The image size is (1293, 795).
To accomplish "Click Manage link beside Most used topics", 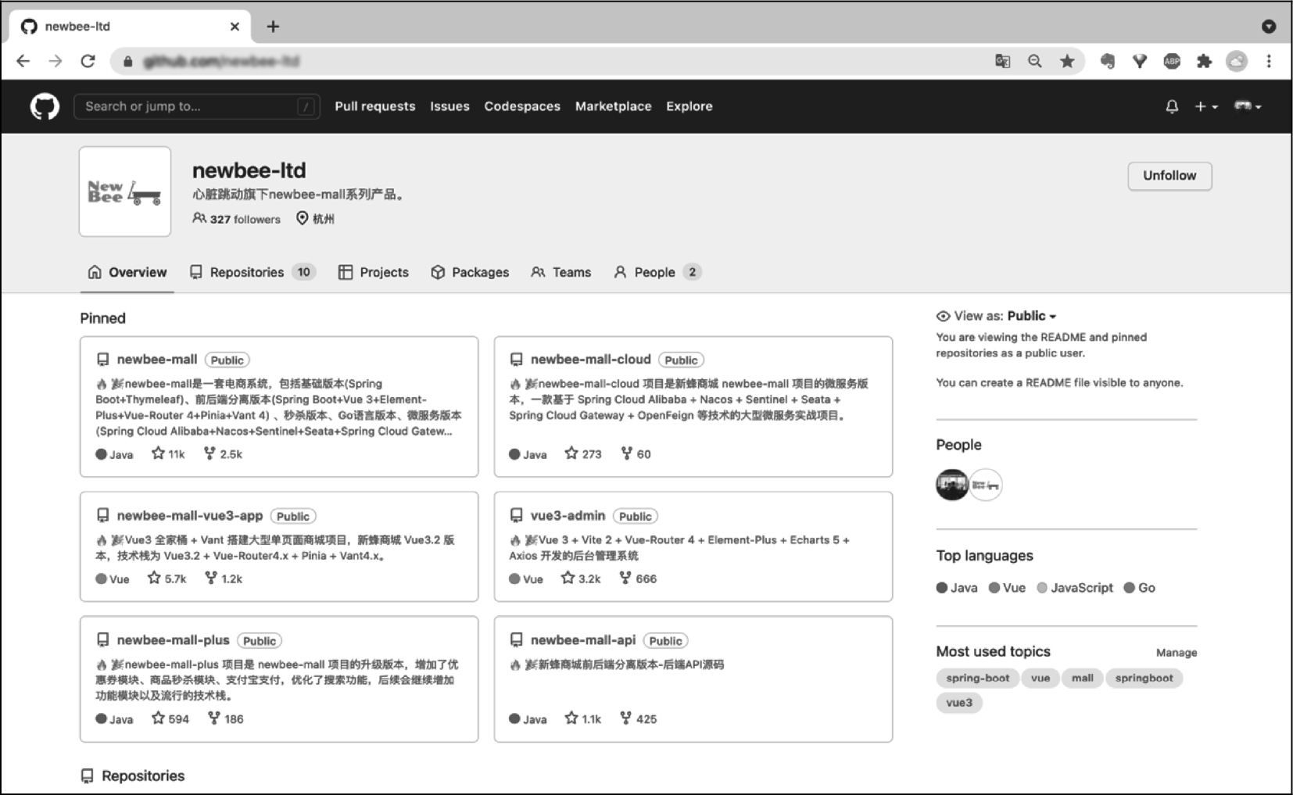I will pyautogui.click(x=1177, y=653).
